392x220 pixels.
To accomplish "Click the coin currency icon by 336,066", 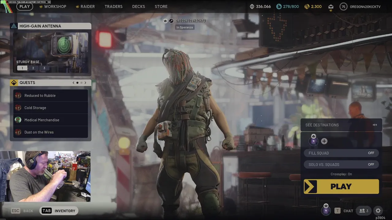I will (x=252, y=6).
